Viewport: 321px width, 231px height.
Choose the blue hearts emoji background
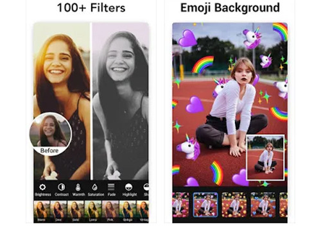point(263,205)
